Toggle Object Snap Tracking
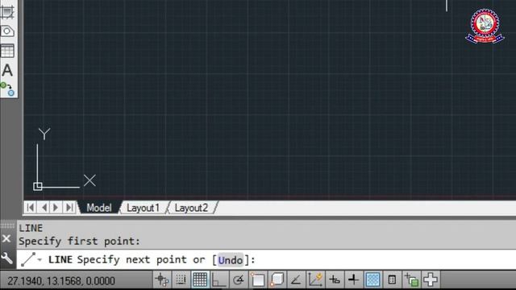The height and width of the screenshot is (290, 516). click(296, 280)
